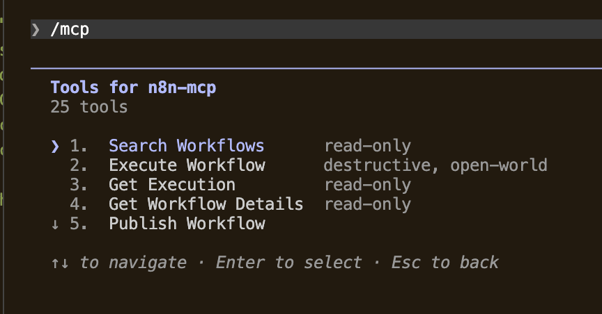Click the read-only label beside Get Execution
This screenshot has width=602, height=314.
tap(367, 185)
